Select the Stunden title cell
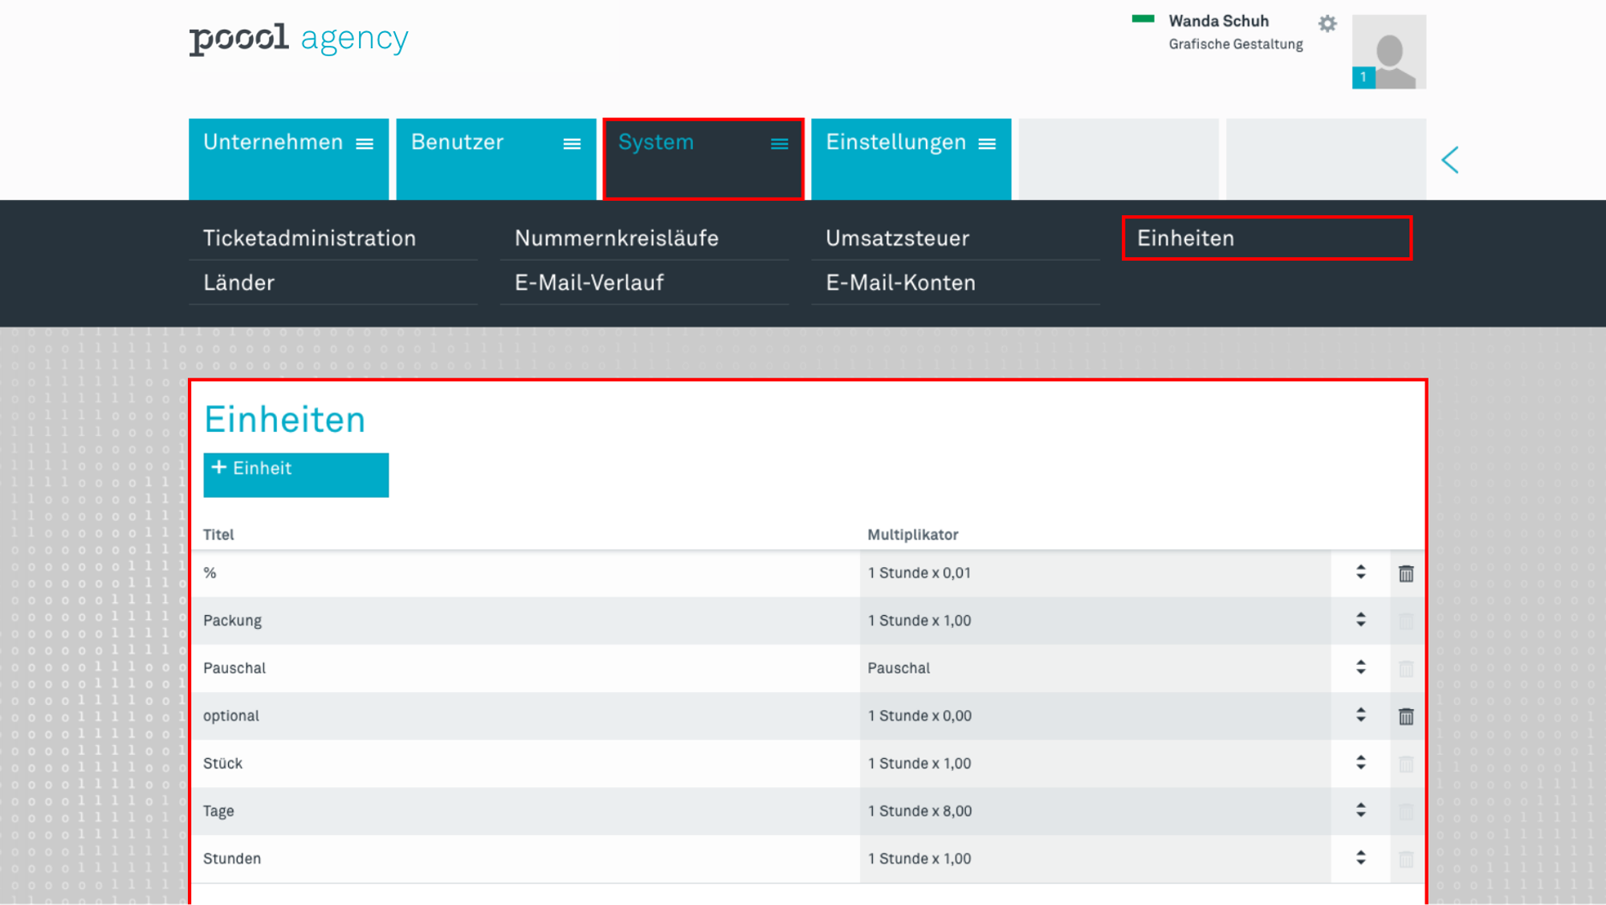The image size is (1606, 905). [525, 858]
